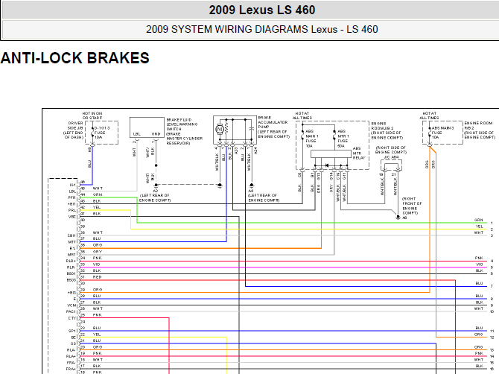Screen dimensions: 499x374
Task: Click the 'HOT IN ON OR START' label
Action: click(92, 115)
